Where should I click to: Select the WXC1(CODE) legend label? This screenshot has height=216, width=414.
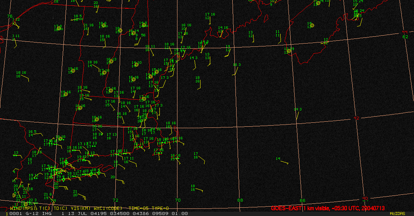(x=108, y=208)
